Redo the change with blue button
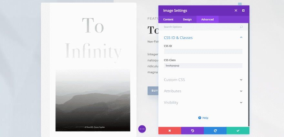This screenshot has height=137, width=284. click(x=215, y=131)
